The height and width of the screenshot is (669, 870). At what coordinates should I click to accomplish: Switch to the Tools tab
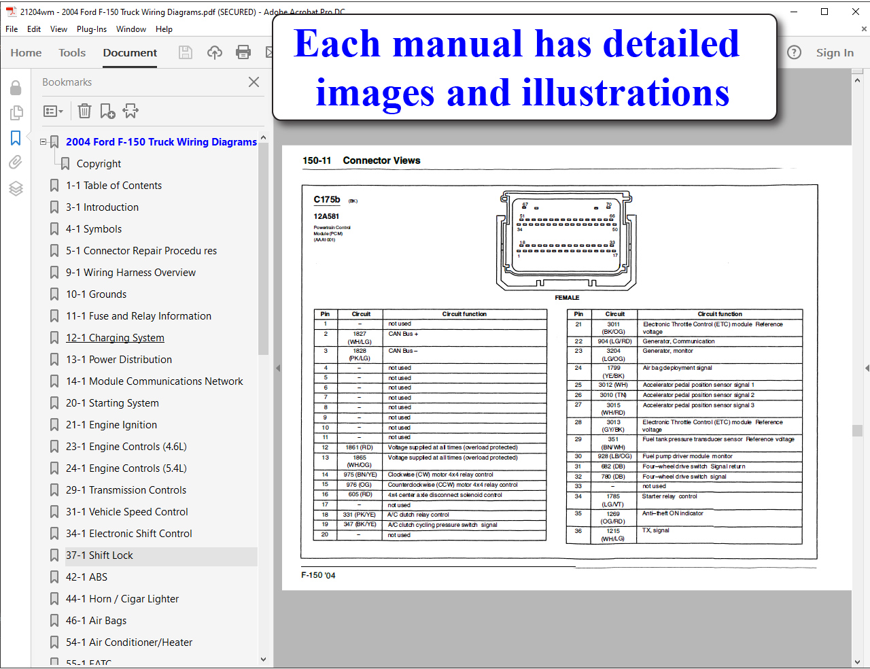(72, 52)
